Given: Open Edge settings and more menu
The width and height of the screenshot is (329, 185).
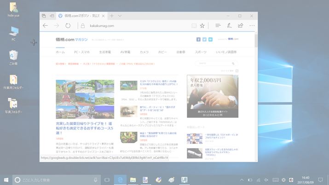Looking at the screenshot, I should pos(252,26).
